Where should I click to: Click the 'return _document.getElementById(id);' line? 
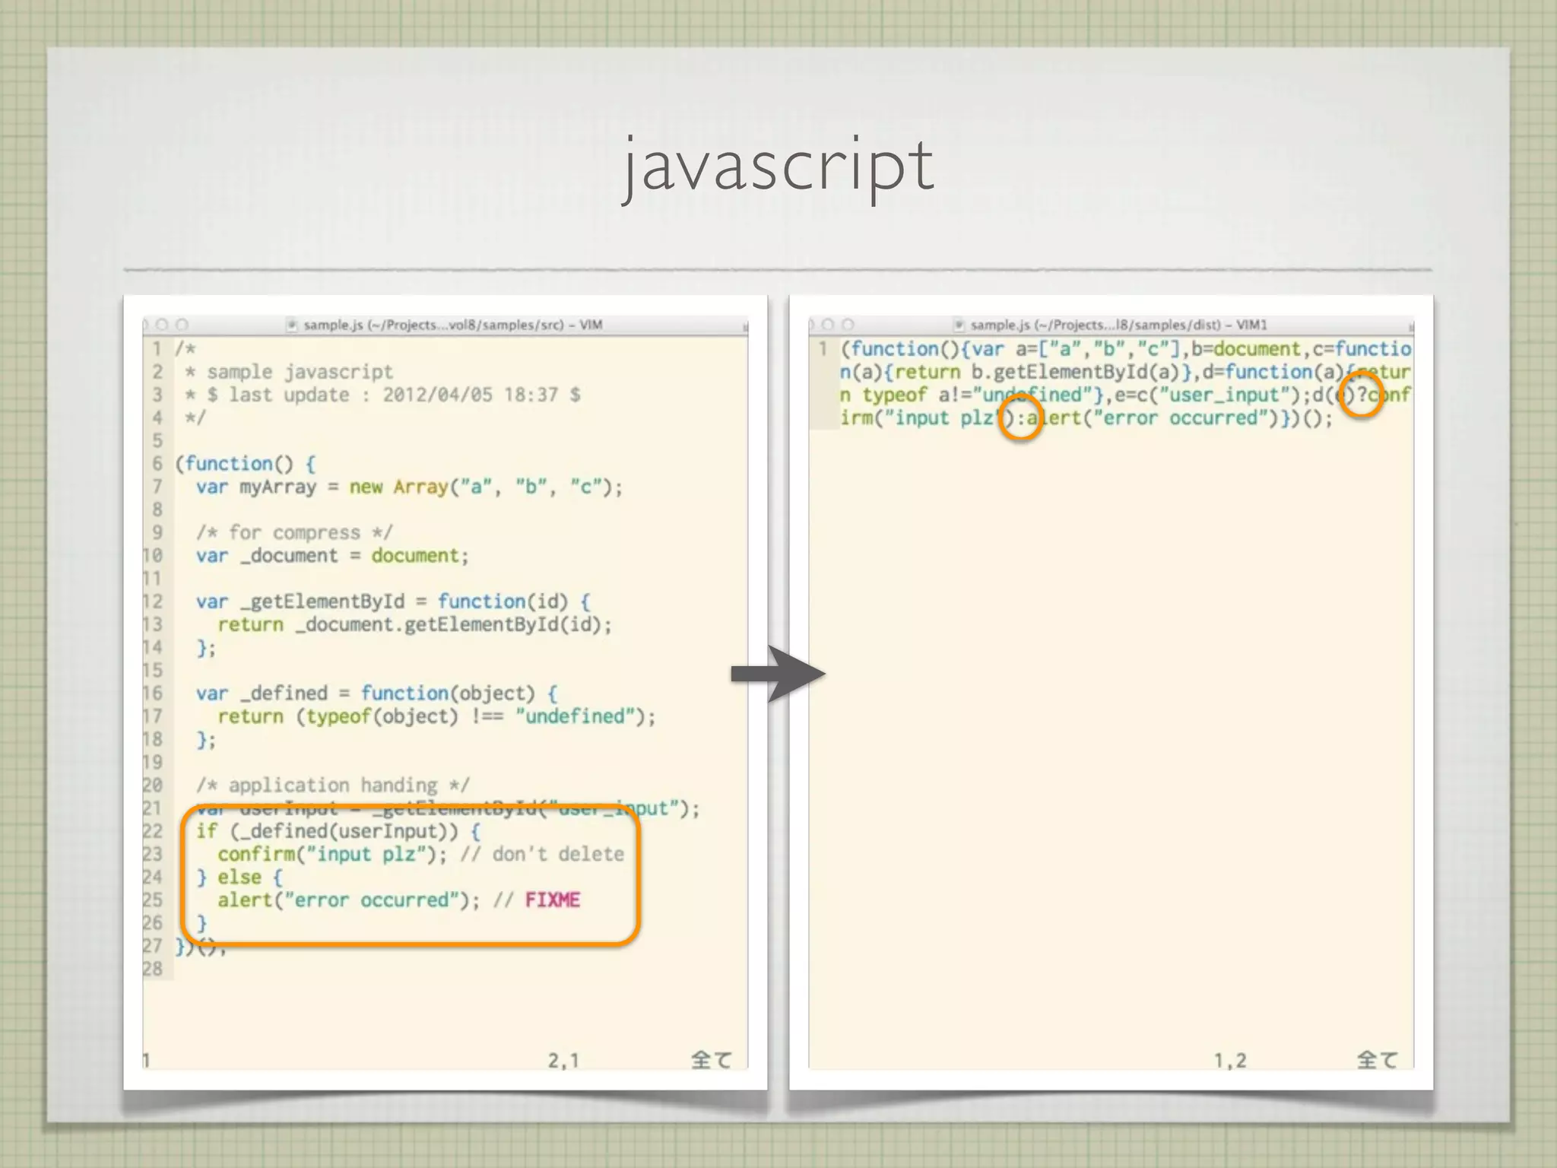414,624
